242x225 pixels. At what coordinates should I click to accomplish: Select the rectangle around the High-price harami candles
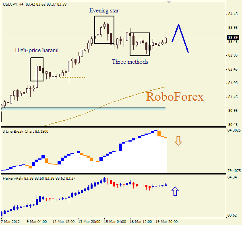(x=31, y=69)
